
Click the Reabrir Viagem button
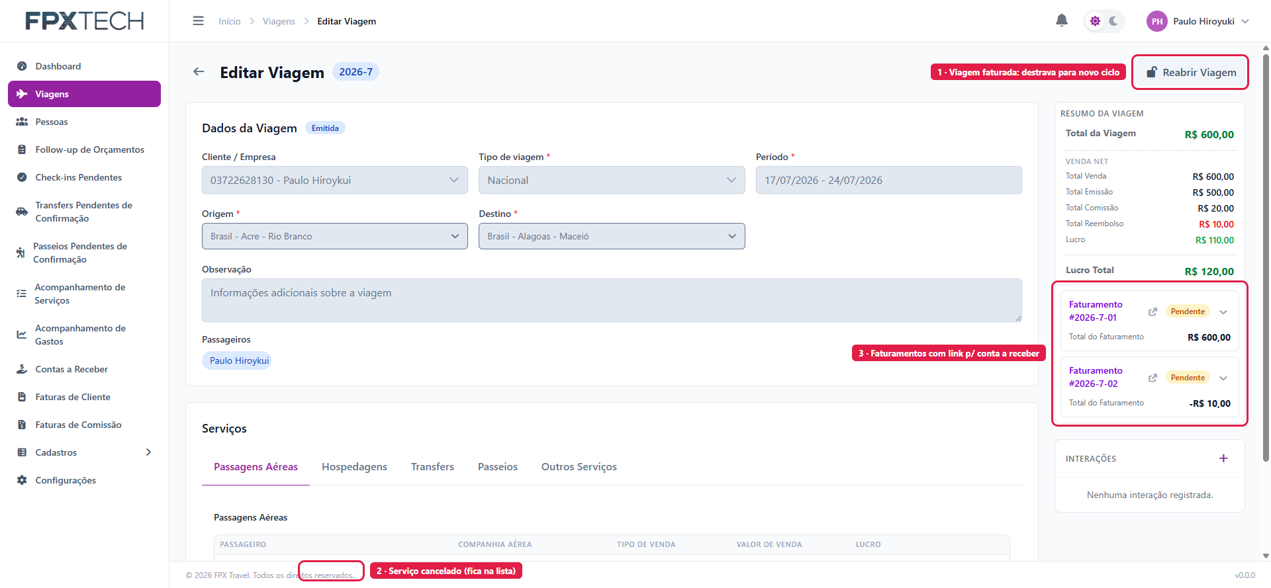1191,72
